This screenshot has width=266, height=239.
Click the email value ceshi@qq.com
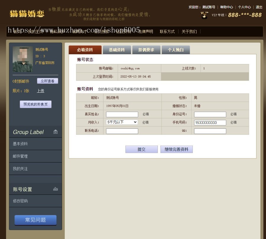(x=130, y=68)
